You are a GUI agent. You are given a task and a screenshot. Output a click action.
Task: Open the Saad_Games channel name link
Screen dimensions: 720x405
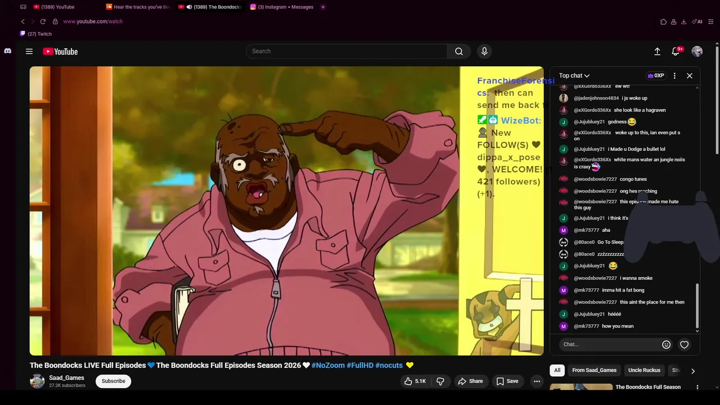tap(66, 378)
